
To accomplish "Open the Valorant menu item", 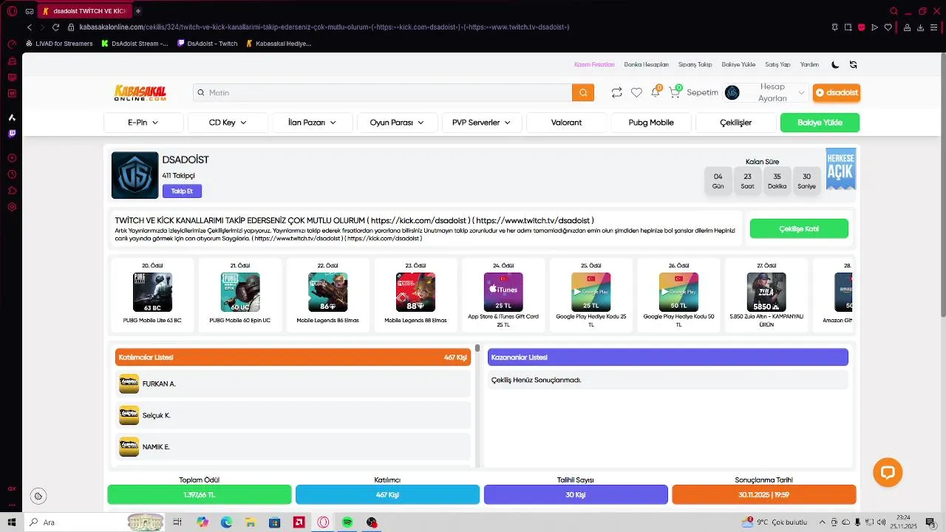I will pos(566,123).
